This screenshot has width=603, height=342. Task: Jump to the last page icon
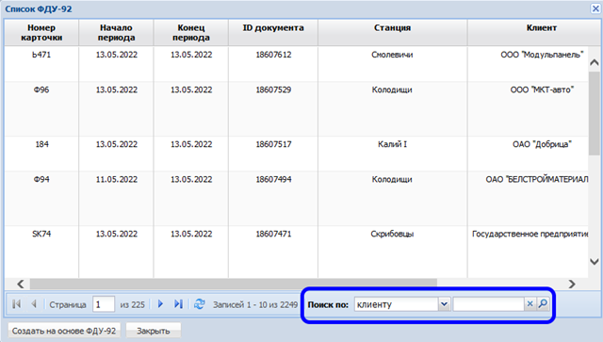[178, 304]
